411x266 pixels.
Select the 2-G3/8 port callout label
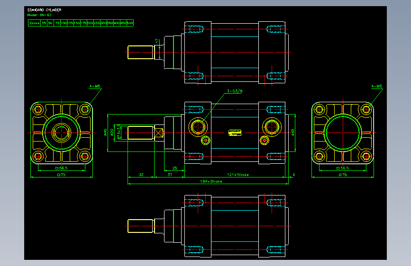click(x=235, y=91)
